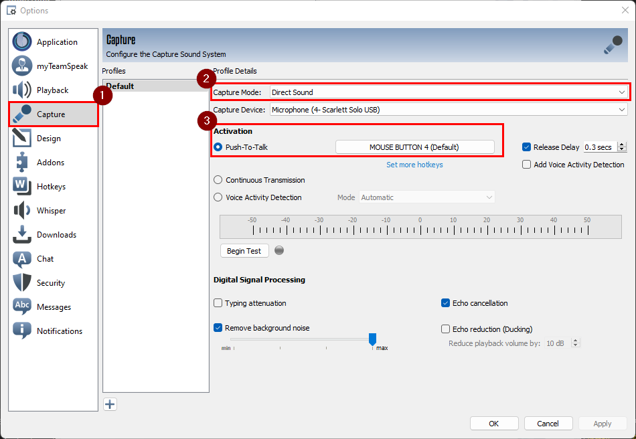Open the Design settings icon

pyautogui.click(x=21, y=138)
